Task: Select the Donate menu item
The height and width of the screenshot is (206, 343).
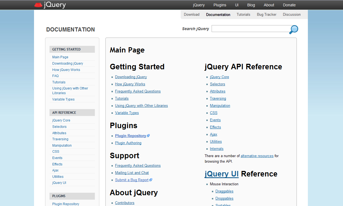Action: 289,5
